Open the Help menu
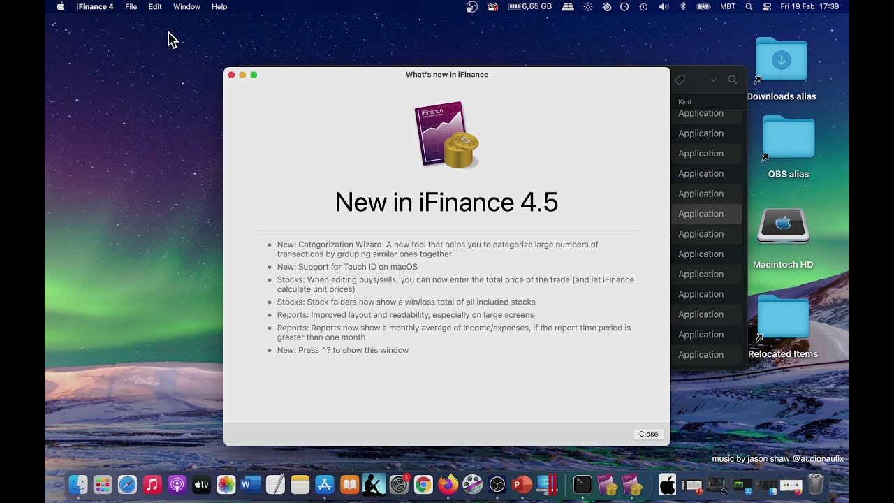 point(219,6)
